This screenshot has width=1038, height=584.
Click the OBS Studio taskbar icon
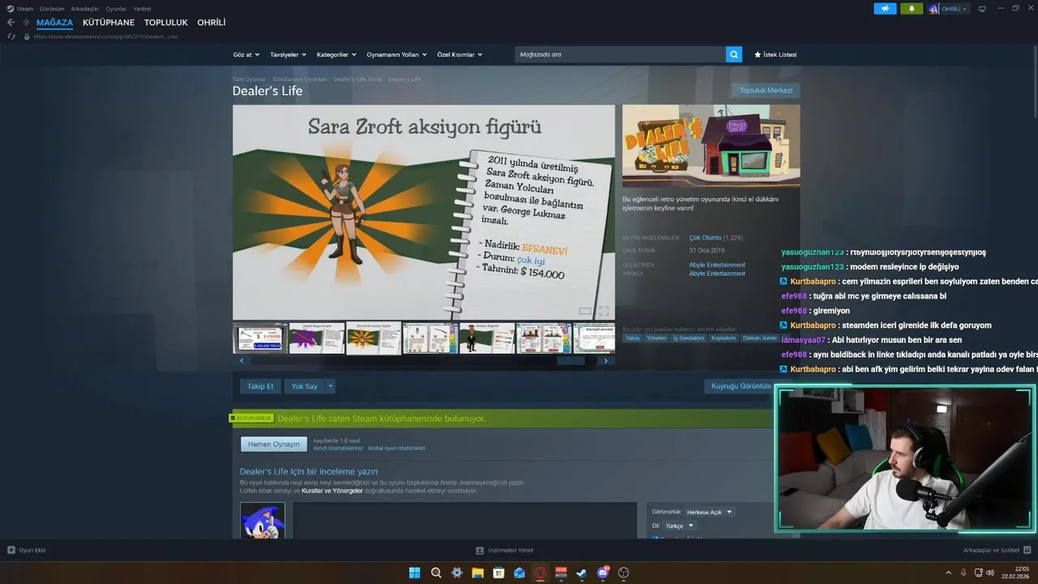click(x=624, y=573)
